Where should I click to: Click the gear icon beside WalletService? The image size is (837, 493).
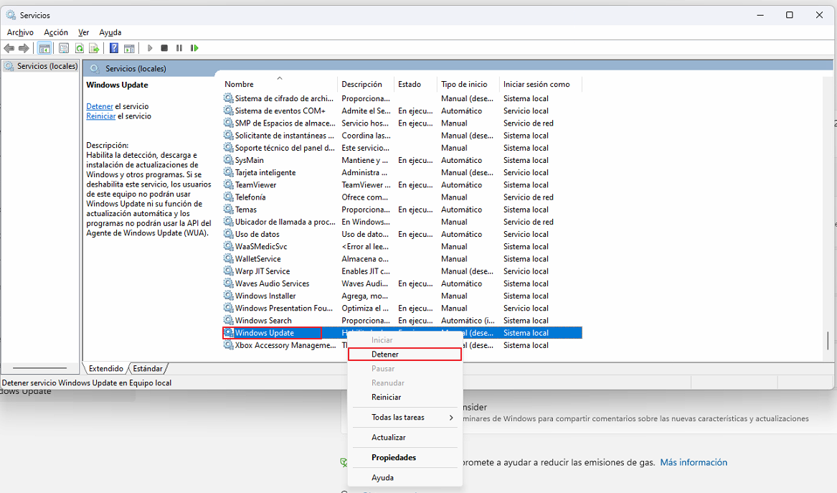pos(229,259)
